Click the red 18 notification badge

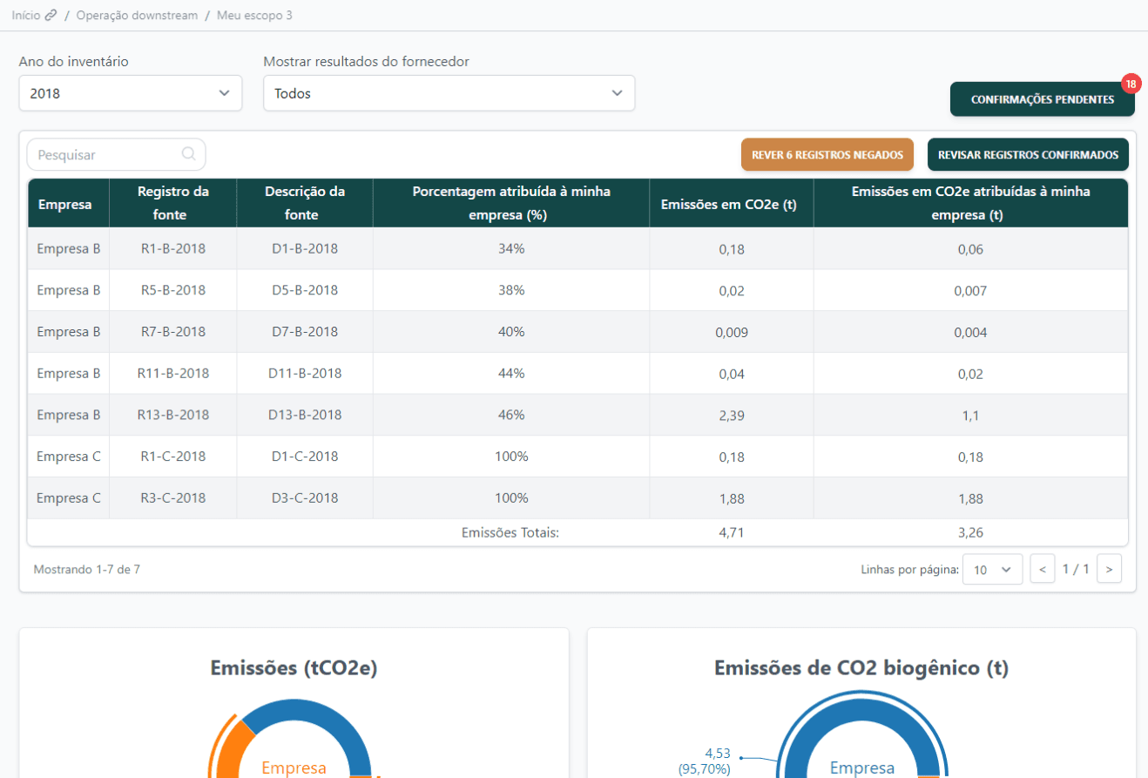coord(1131,84)
